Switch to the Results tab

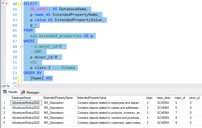(10, 92)
